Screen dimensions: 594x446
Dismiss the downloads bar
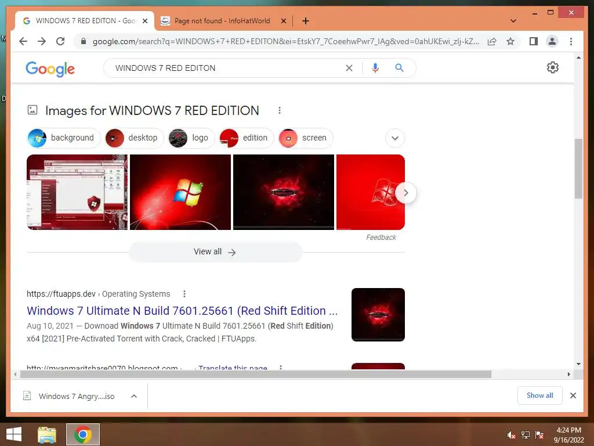[573, 395]
